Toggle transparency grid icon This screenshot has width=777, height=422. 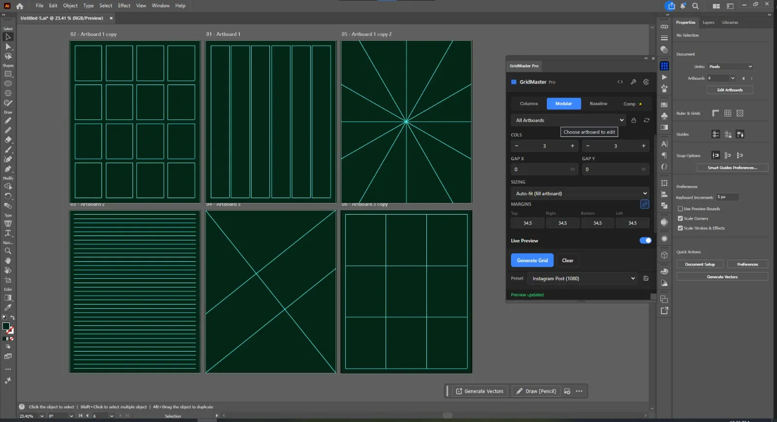point(740,113)
